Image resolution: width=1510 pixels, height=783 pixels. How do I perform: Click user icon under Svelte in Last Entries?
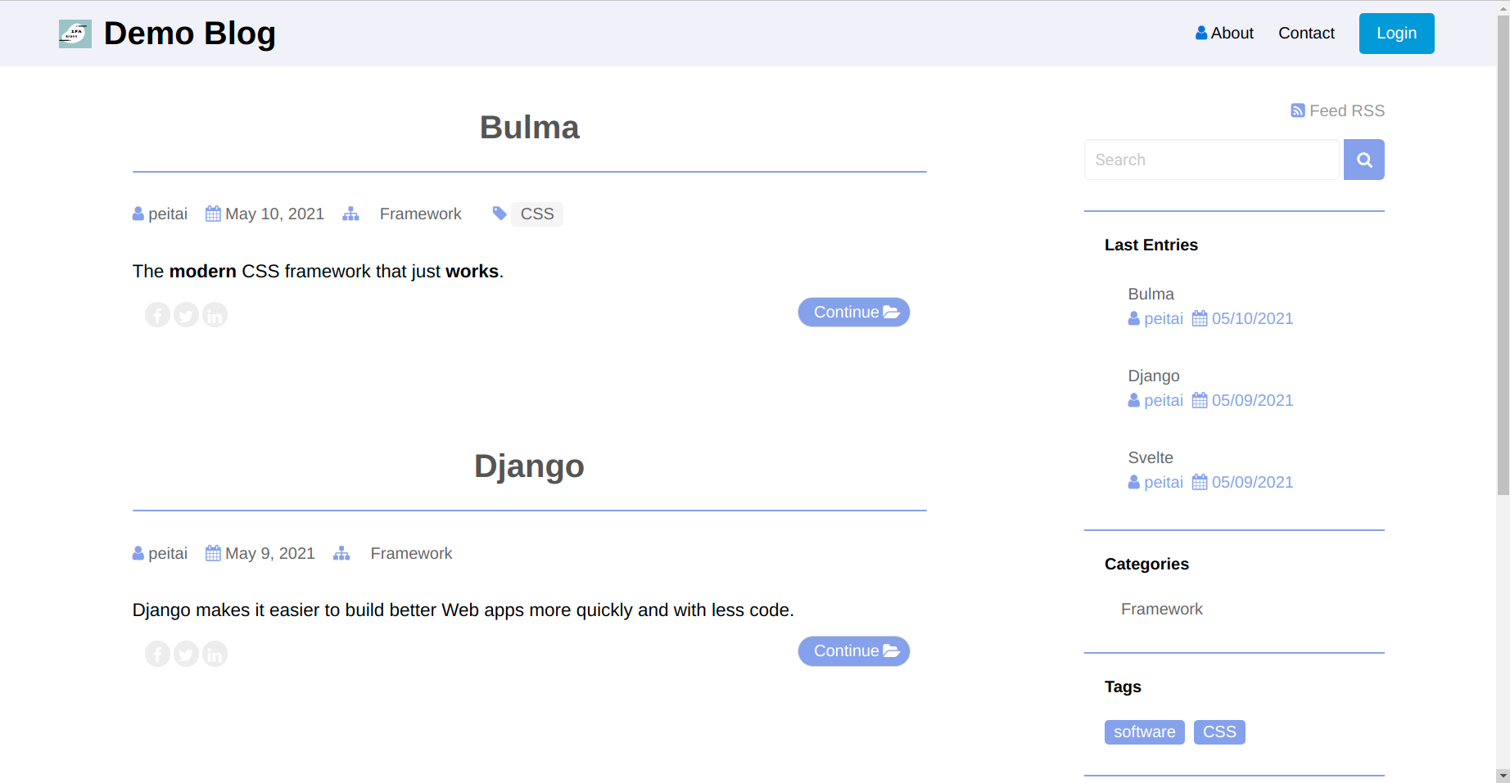(1134, 482)
